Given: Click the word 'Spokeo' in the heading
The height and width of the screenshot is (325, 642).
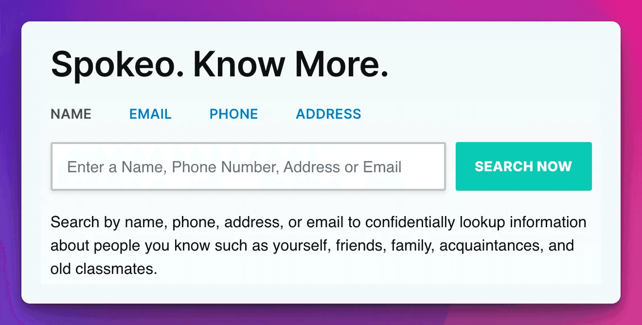Looking at the screenshot, I should click(x=112, y=64).
